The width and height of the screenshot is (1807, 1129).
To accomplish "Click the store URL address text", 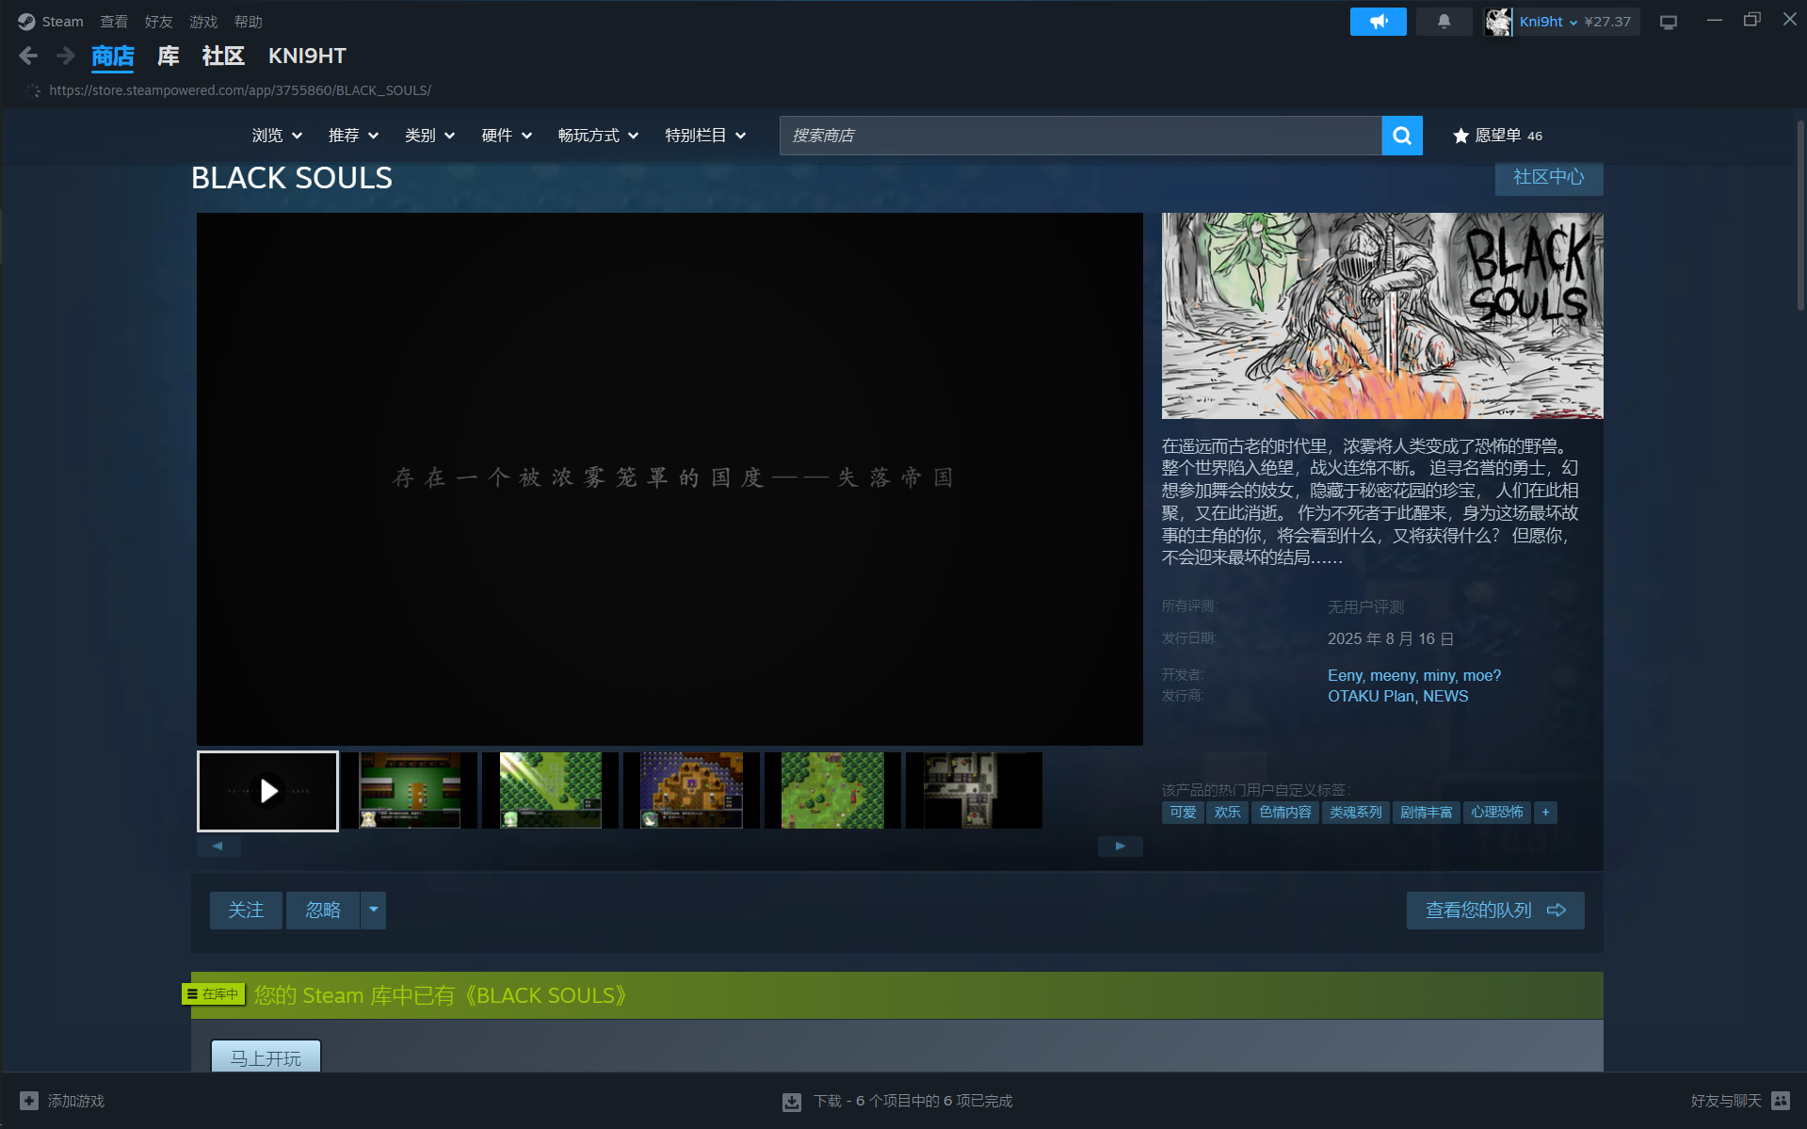I will pyautogui.click(x=240, y=90).
